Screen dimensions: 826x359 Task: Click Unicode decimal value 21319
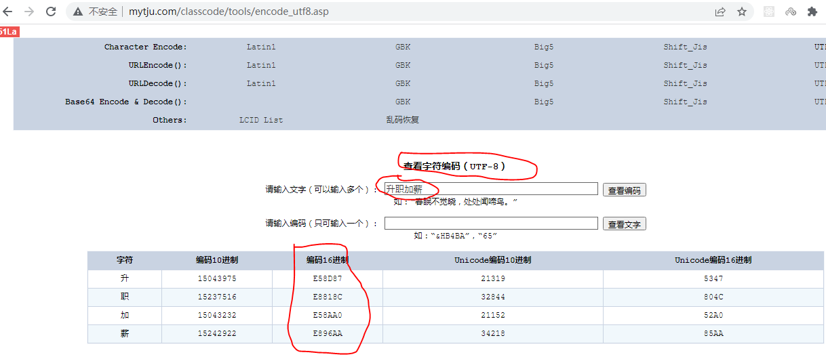[493, 278]
